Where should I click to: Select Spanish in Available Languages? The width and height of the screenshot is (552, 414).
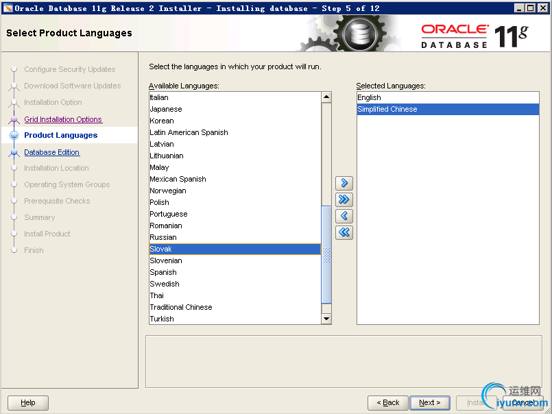pyautogui.click(x=235, y=272)
